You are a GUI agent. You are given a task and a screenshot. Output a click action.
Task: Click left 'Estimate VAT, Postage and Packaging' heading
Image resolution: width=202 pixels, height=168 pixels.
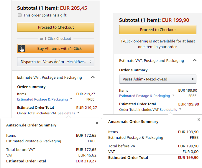coord(50,78)
